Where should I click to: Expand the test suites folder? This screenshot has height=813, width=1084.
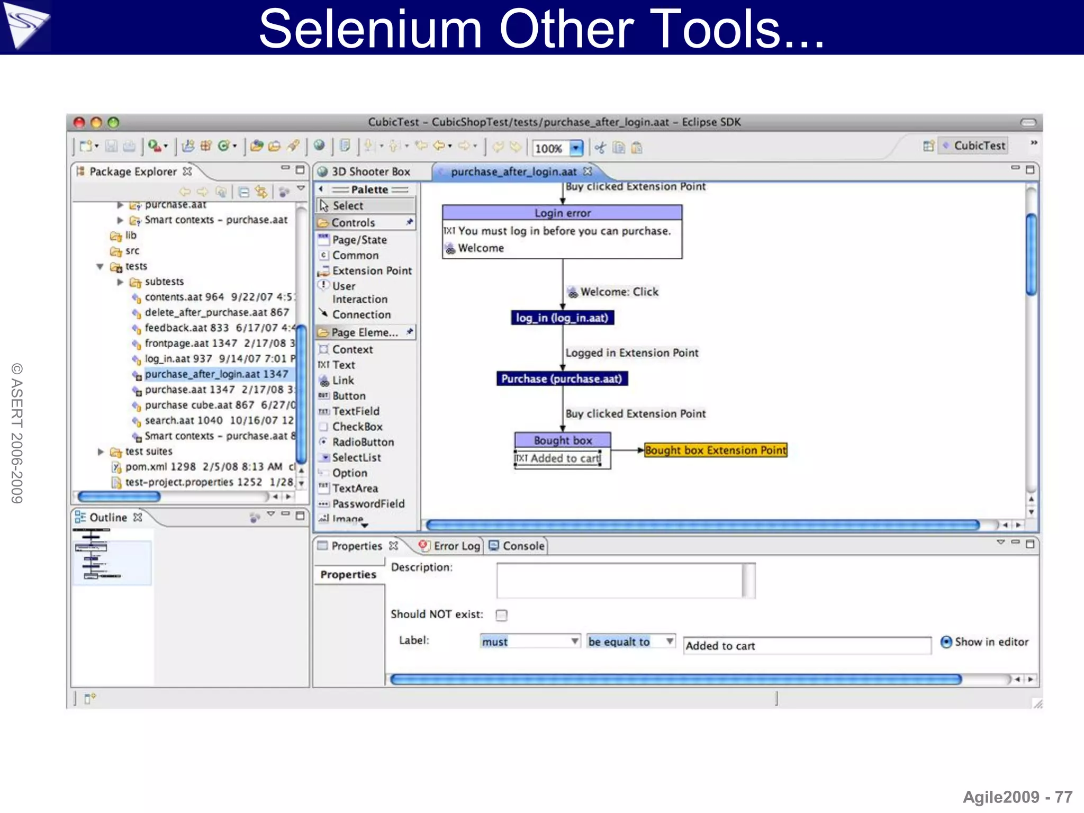tap(101, 451)
